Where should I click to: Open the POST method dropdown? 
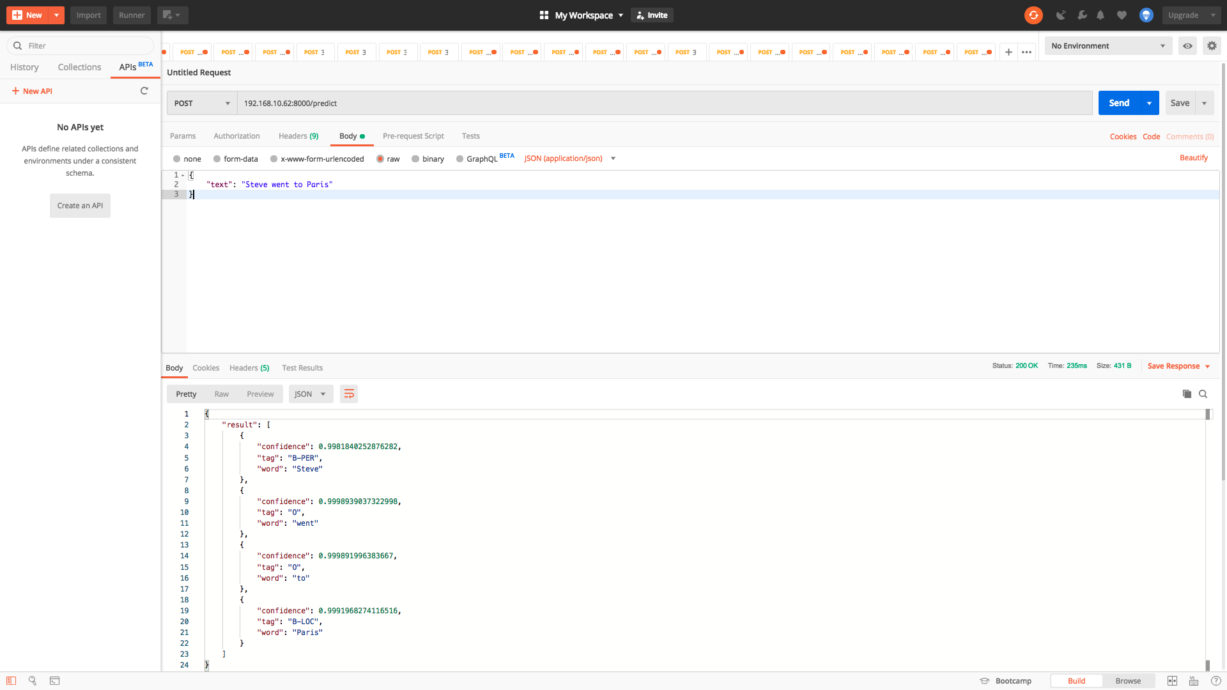[202, 103]
